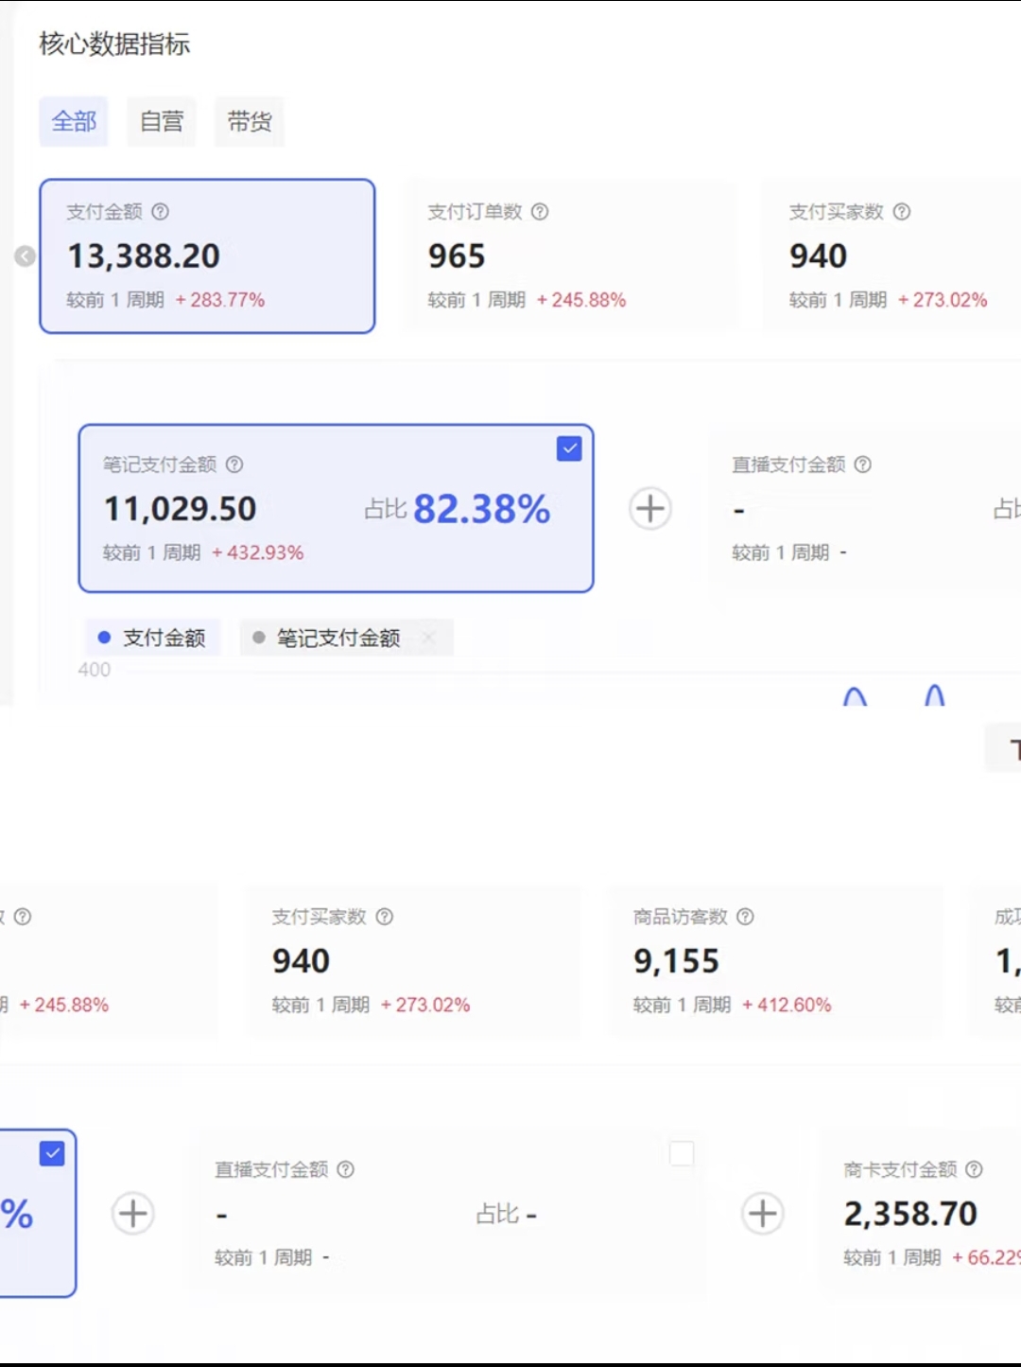Switch to the 自营 tab
Viewport: 1021px width, 1367px height.
pos(162,122)
